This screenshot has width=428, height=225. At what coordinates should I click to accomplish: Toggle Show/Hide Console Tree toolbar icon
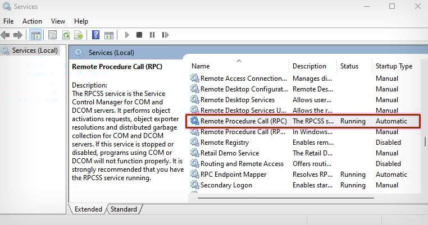tap(36, 35)
